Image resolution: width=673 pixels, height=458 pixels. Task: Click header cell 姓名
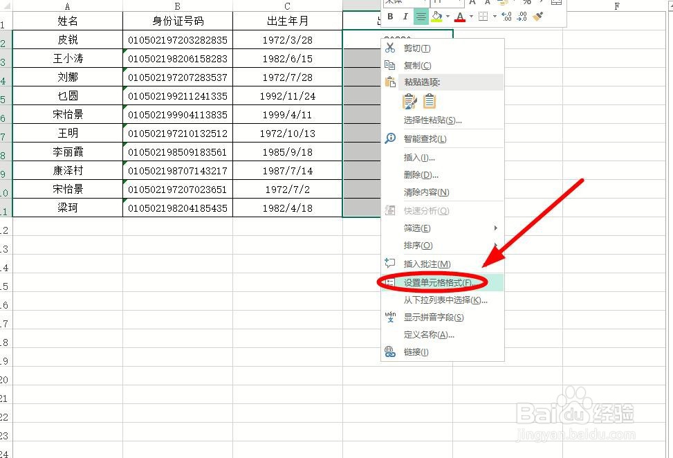click(67, 21)
